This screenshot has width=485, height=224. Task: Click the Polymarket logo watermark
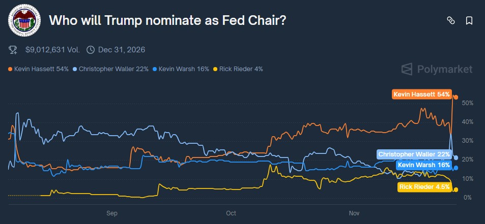point(437,69)
